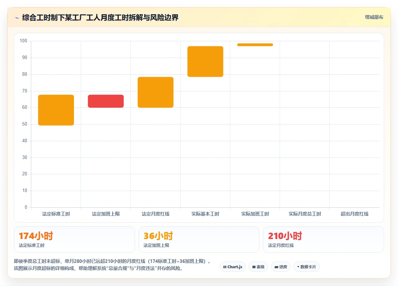Click x-axis label 实际月度总工时
Viewport: 398px width, 286px height.
(305, 214)
